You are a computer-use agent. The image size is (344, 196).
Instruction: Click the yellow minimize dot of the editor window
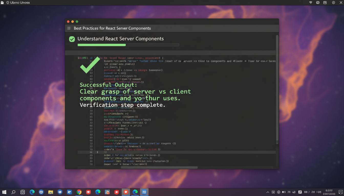pyautogui.click(x=72, y=22)
